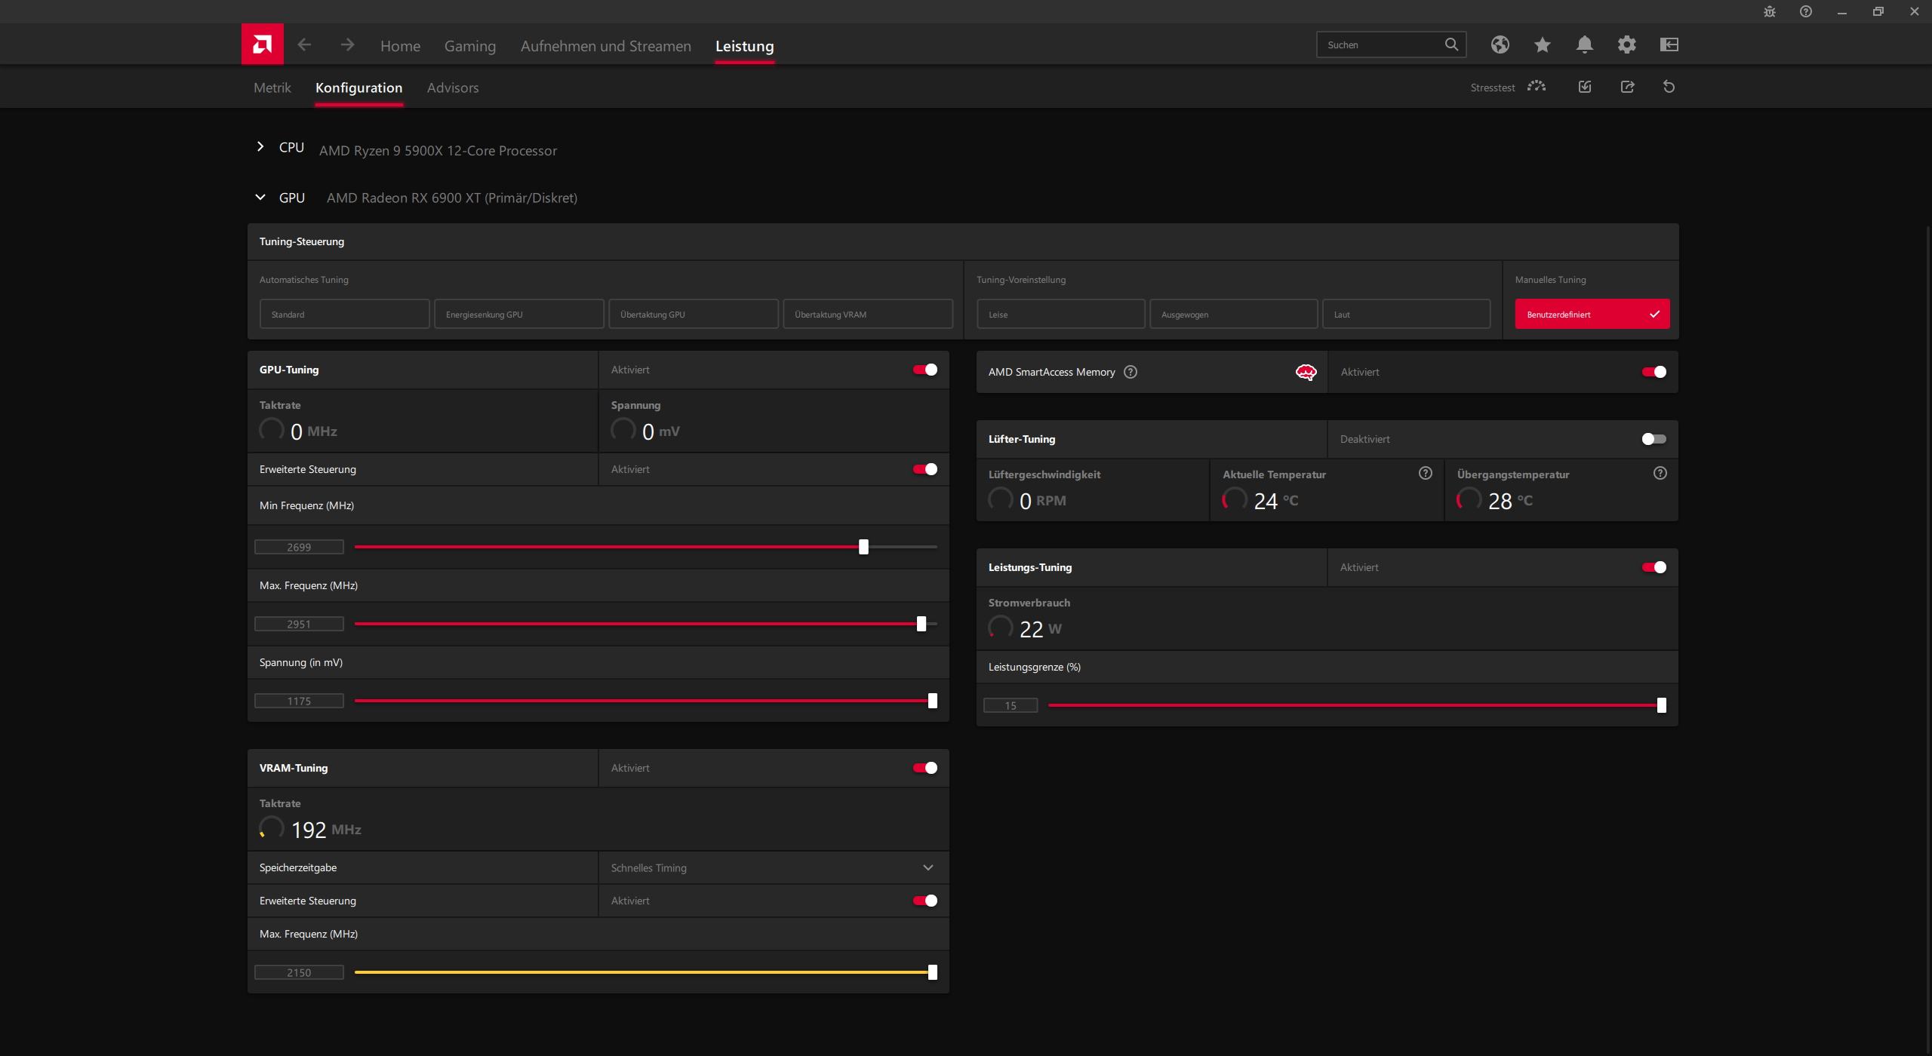Viewport: 1932px width, 1056px height.
Task: Open notifications bell icon
Action: (x=1584, y=45)
